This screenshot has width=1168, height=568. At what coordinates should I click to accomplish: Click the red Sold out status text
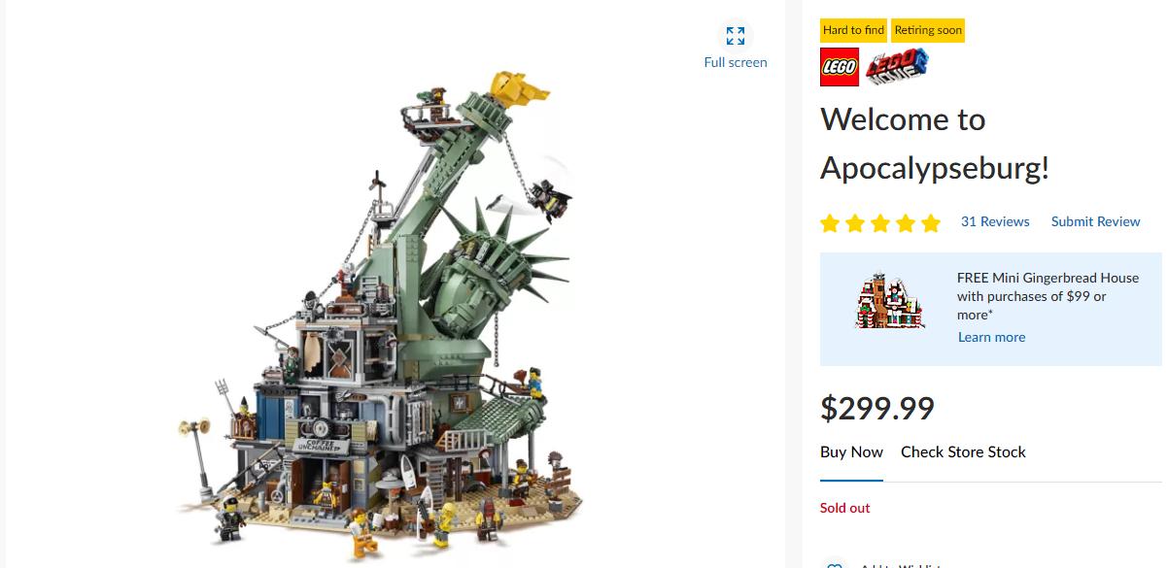(844, 508)
